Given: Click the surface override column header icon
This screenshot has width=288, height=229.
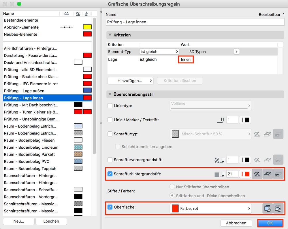Looking at the screenshot, I should (86, 14).
